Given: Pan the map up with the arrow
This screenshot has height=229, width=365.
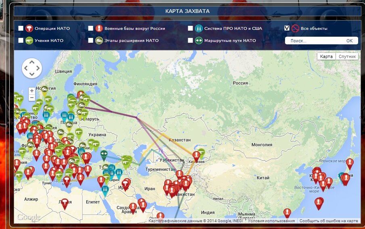Looking at the screenshot, I should coord(32,62).
